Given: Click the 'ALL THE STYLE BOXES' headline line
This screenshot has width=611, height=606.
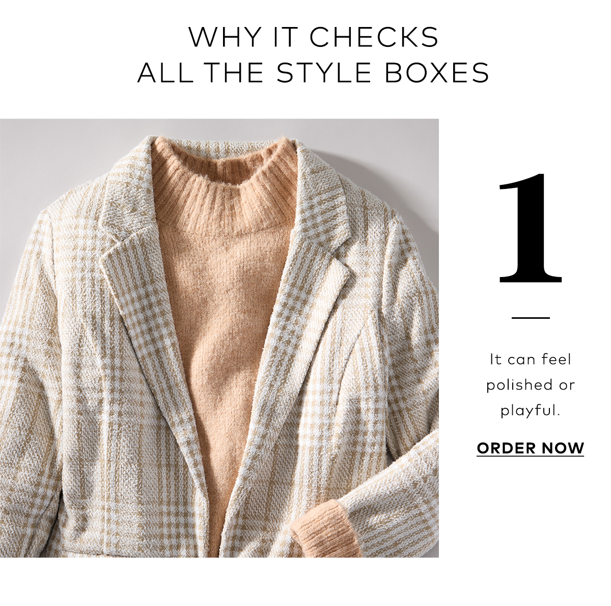Looking at the screenshot, I should pos(313,72).
